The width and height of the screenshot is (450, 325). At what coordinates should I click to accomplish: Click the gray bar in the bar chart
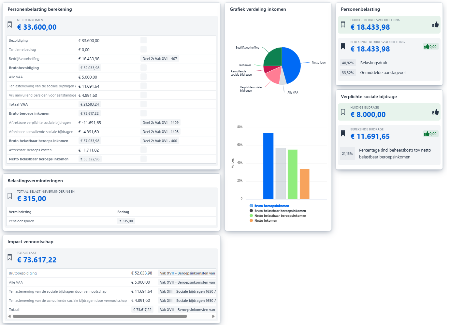[x=281, y=173]
